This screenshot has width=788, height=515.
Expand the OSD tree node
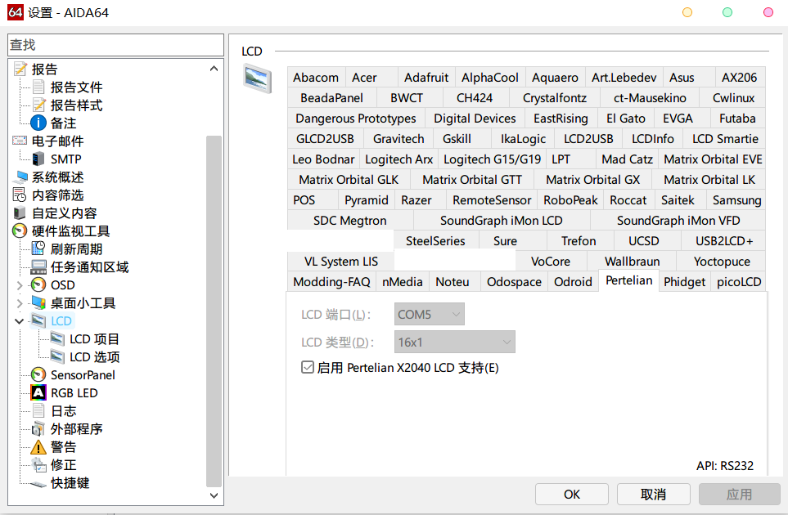coord(20,285)
